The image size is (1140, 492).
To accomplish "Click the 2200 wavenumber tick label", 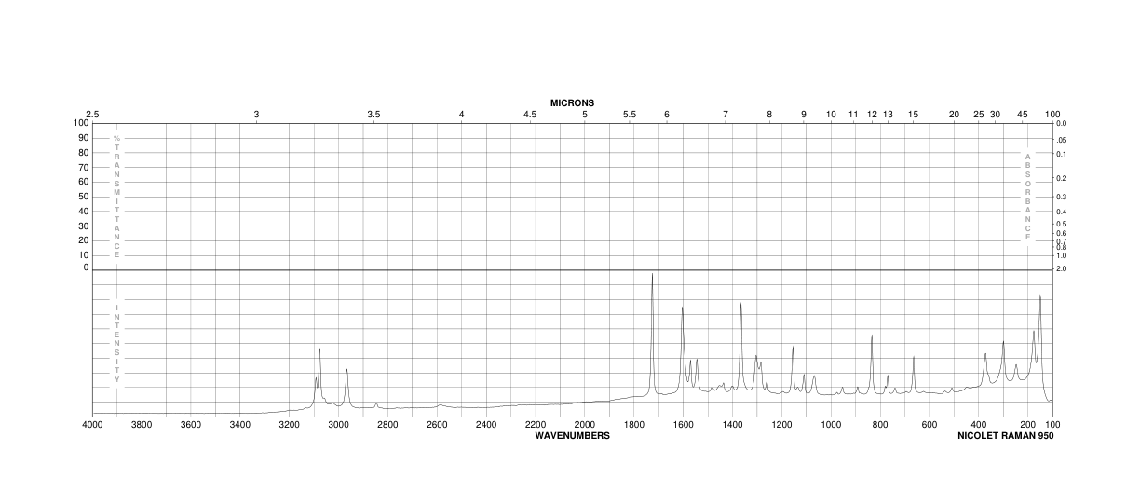I will click(536, 425).
